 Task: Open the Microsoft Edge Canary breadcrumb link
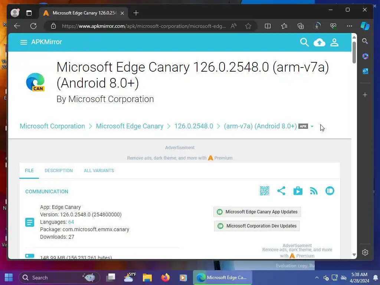130,126
